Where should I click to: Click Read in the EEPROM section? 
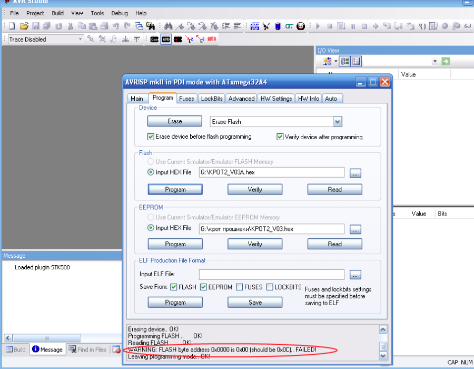[x=334, y=244]
